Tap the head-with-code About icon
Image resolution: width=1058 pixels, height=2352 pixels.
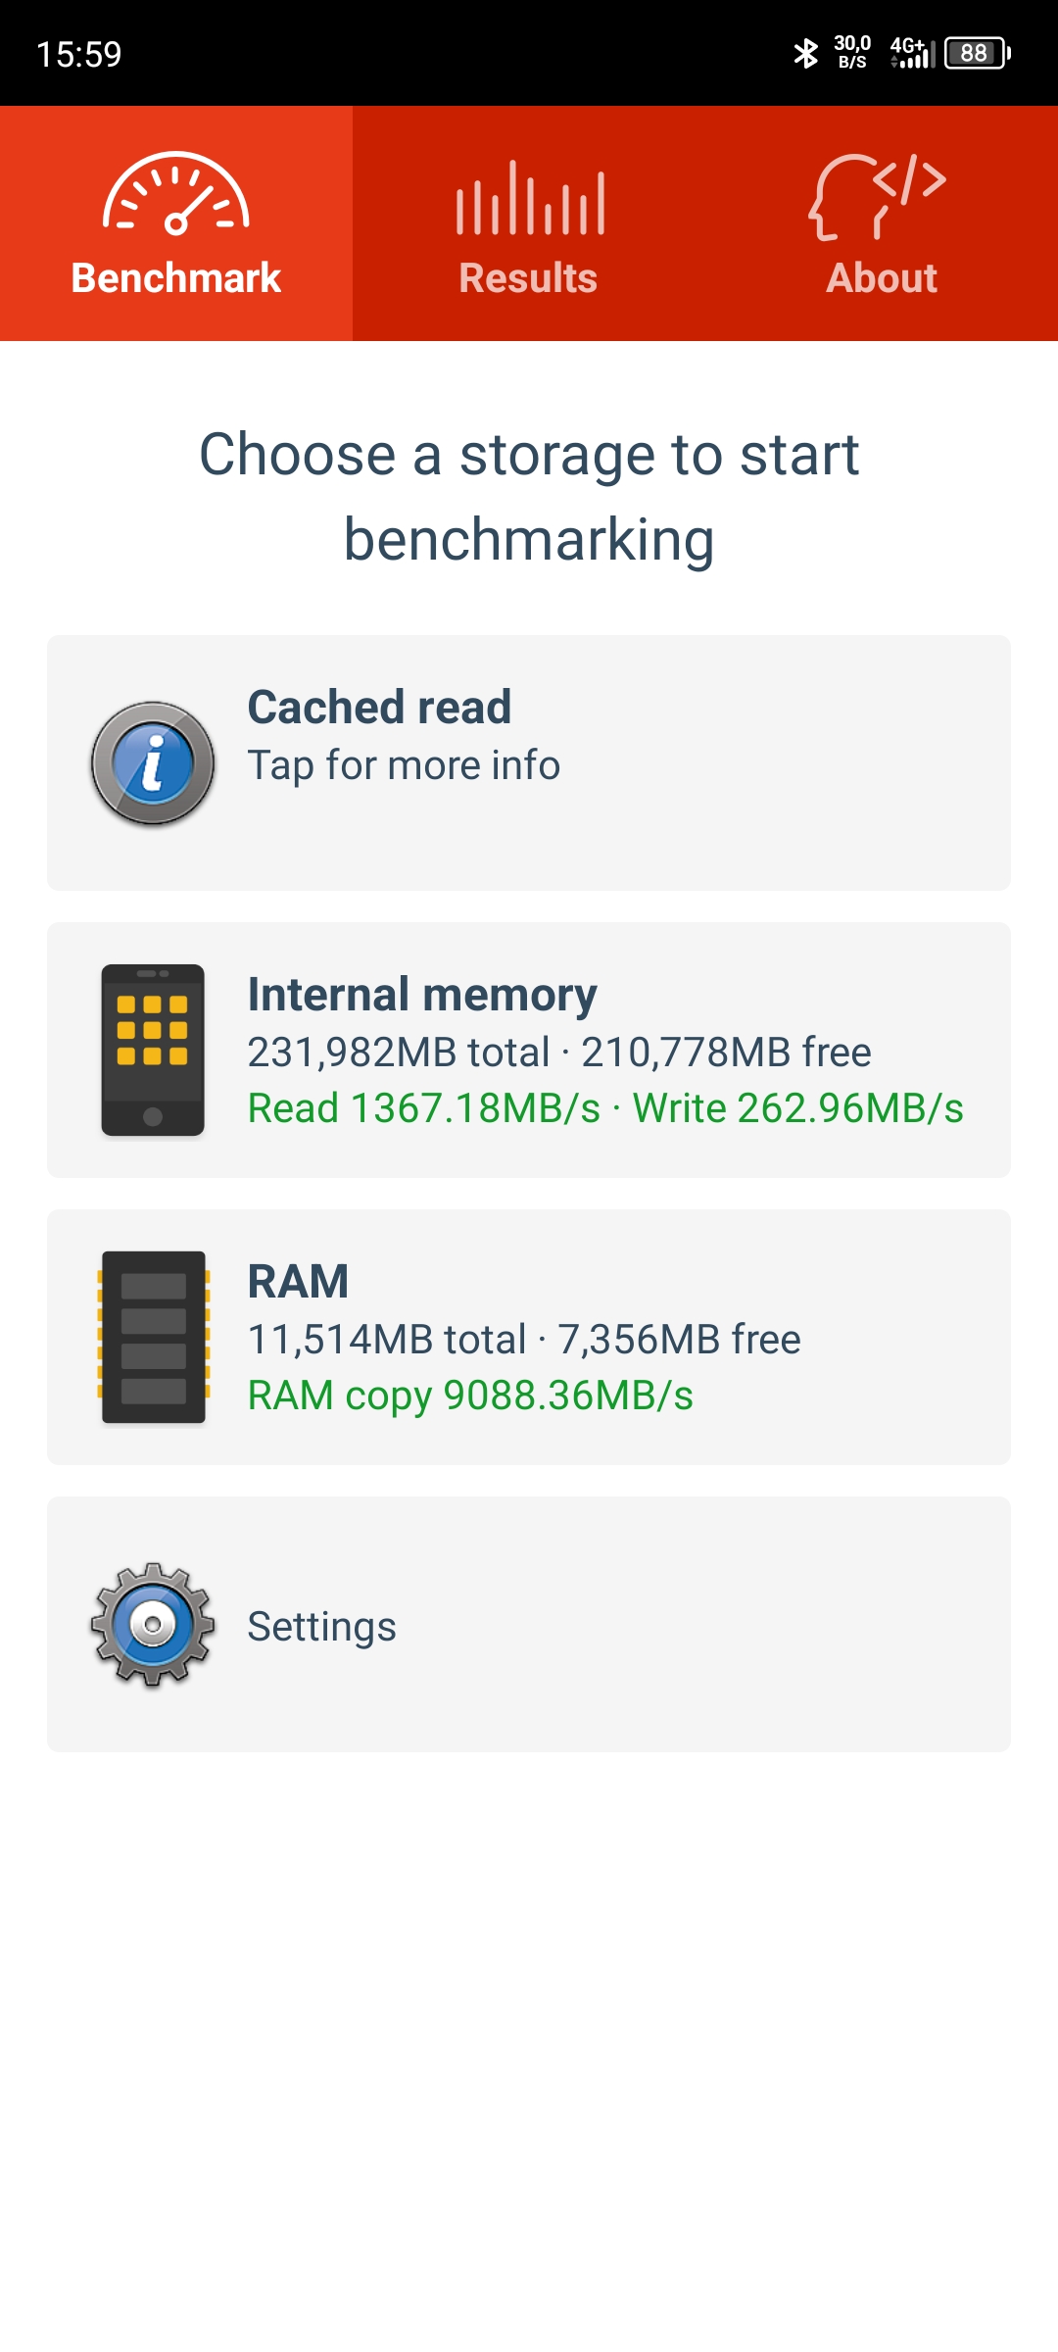(x=878, y=196)
